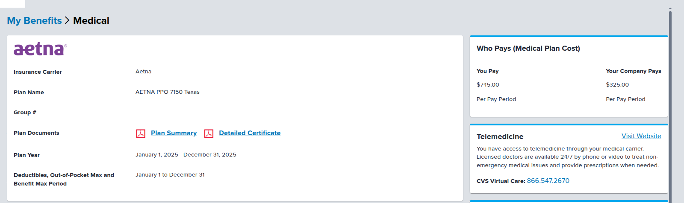Screen dimensions: 684x203
Task: Click the plan year date range
Action: [186, 155]
